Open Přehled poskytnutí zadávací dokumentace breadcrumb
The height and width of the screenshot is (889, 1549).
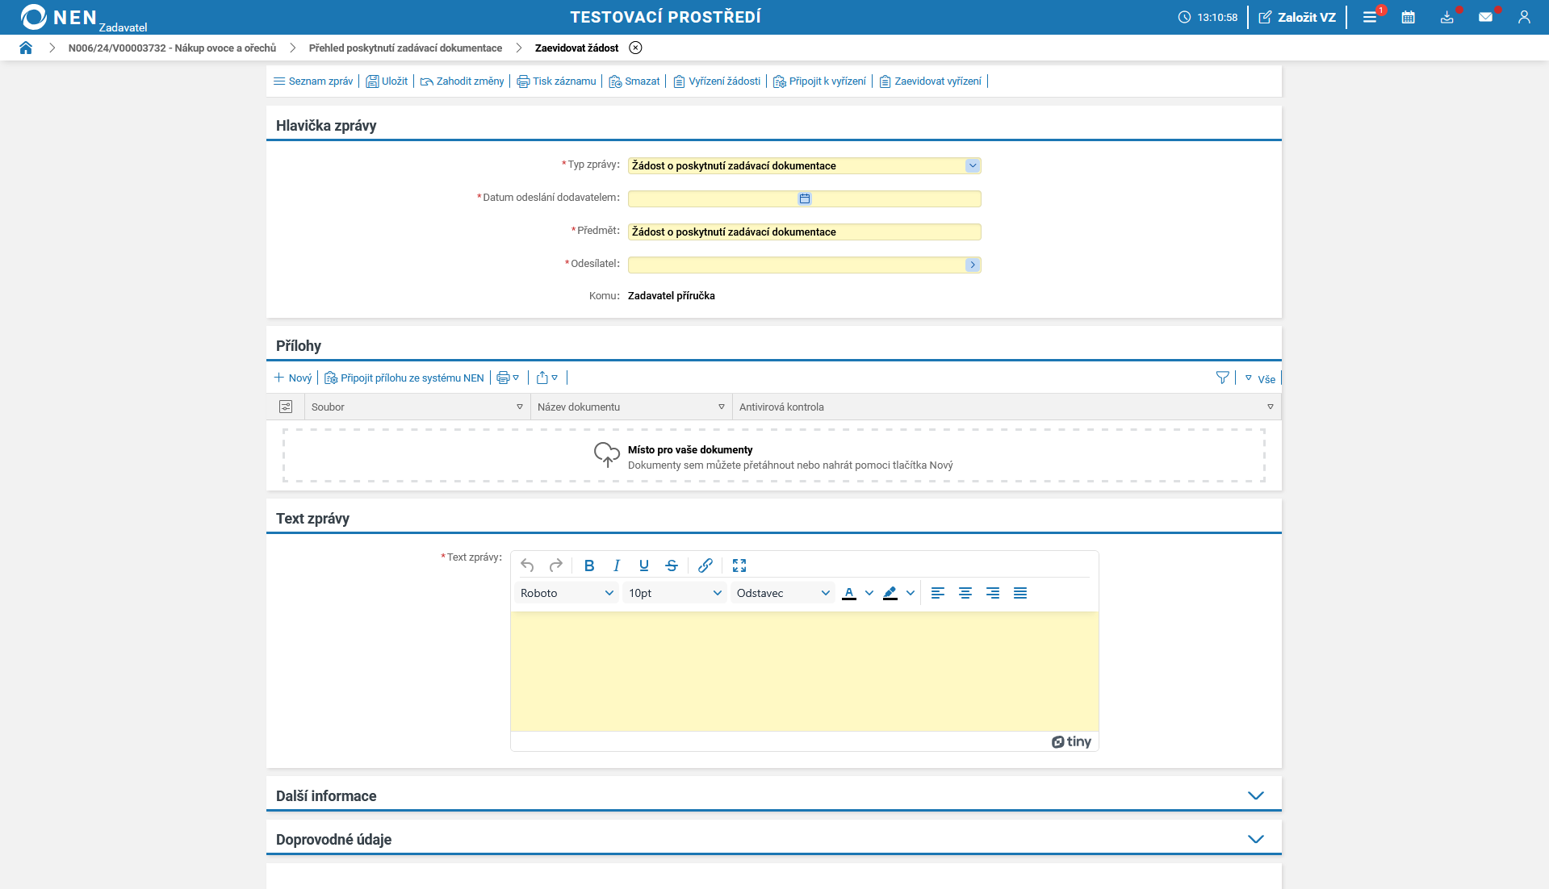click(x=405, y=48)
